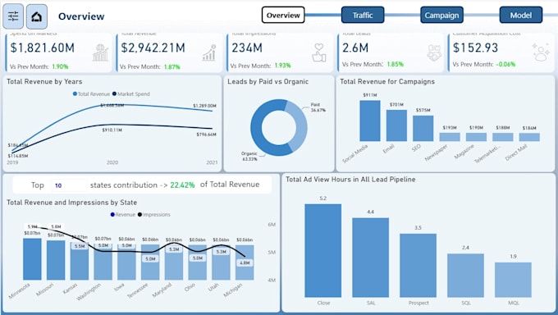Select the Telemarketing campaign bar

[503, 137]
